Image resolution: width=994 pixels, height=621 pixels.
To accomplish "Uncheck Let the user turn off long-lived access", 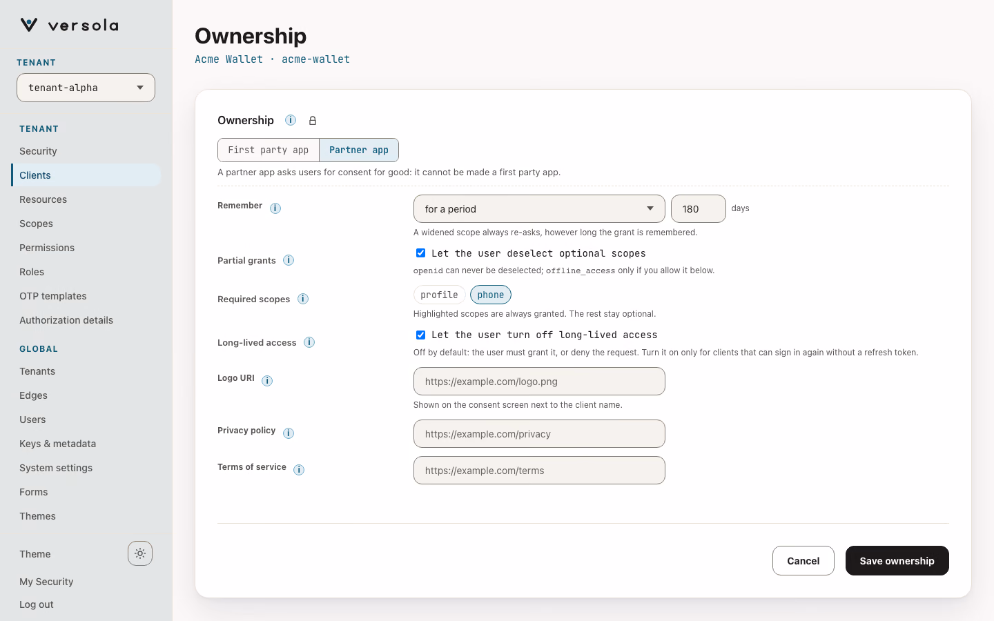I will pyautogui.click(x=420, y=335).
